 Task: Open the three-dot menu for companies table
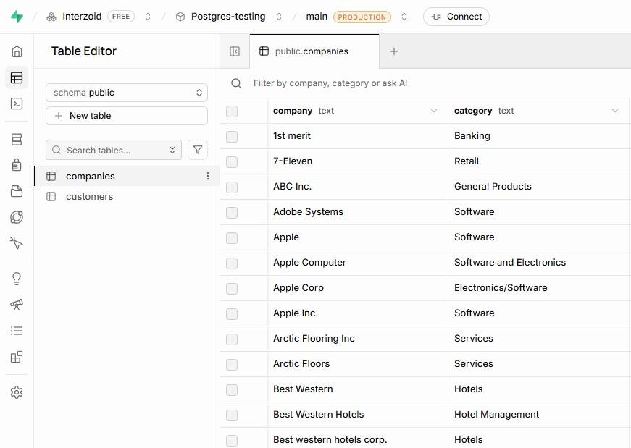(208, 176)
